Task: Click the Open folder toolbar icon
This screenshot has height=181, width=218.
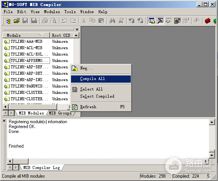Action: tap(17, 21)
